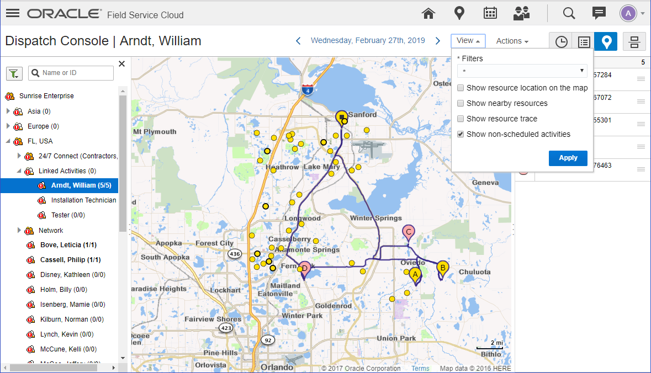Select Cassell, Philip (1/1)
This screenshot has width=651, height=373.
[x=71, y=260]
